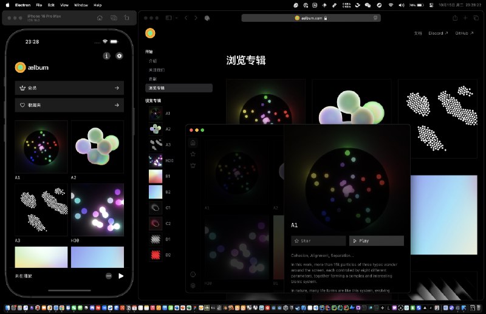Open album B1 in the website sidebar
Screen dimensions: 486x314
click(x=160, y=176)
